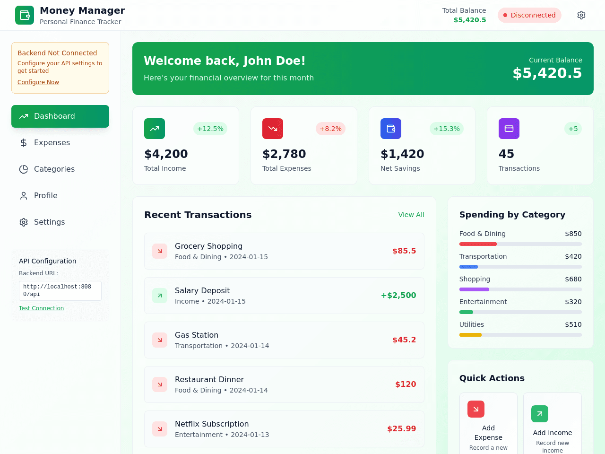Click the green Add Income arrow icon

pos(540,414)
